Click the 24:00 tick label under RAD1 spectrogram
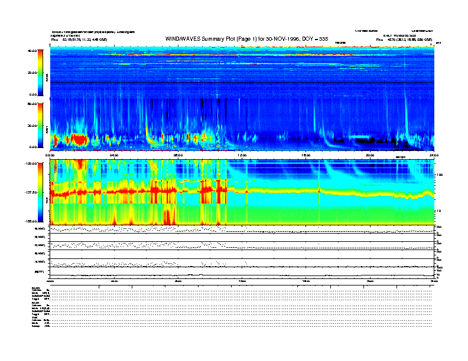The image size is (468, 361). tap(434, 155)
